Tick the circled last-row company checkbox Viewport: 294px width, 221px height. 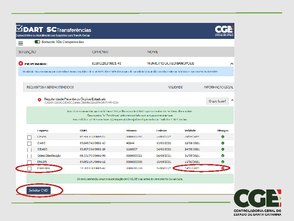click(29, 169)
